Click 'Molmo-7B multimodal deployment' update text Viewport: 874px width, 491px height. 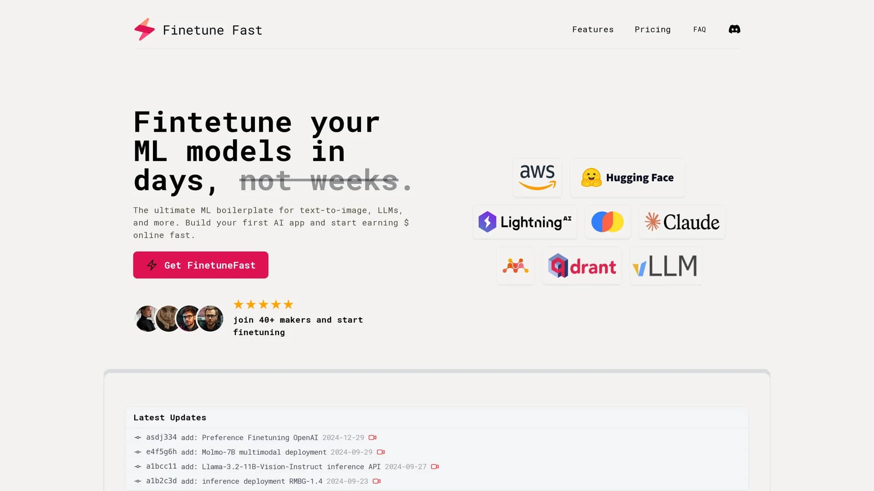(x=264, y=452)
